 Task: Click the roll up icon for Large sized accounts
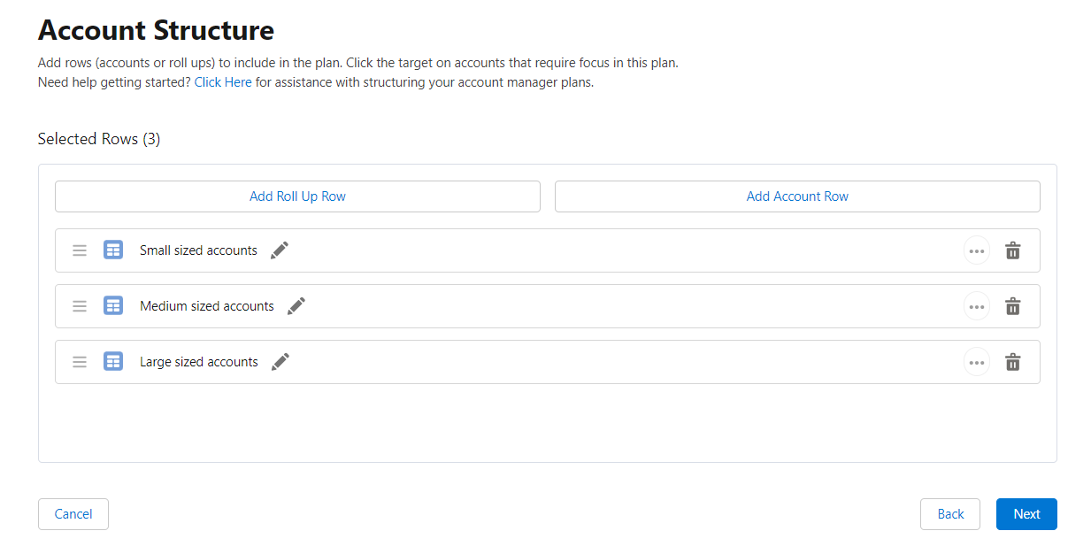coord(113,362)
